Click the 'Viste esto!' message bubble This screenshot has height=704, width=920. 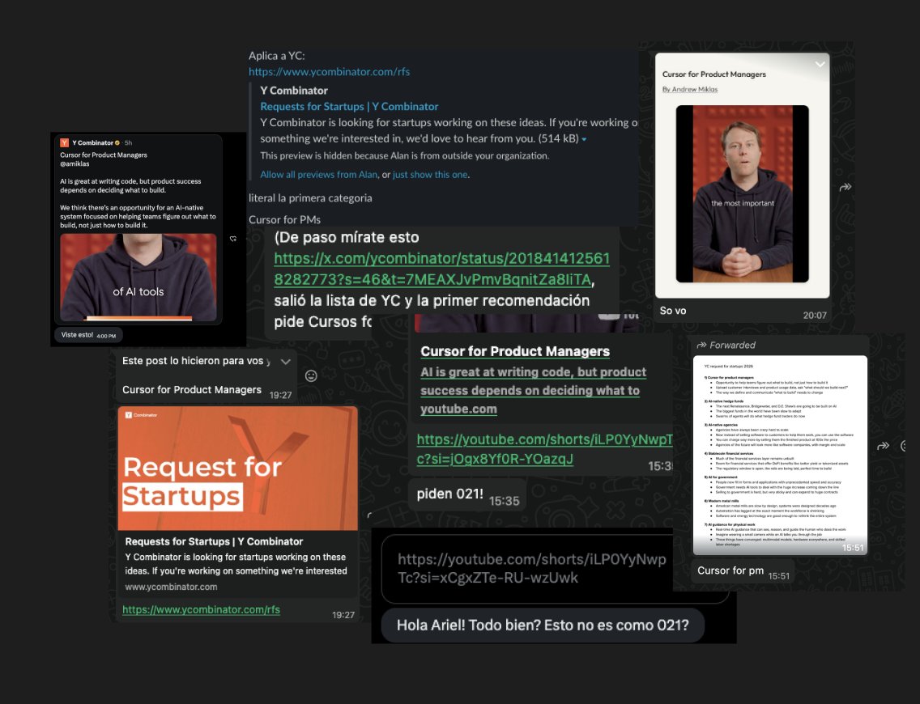click(88, 335)
